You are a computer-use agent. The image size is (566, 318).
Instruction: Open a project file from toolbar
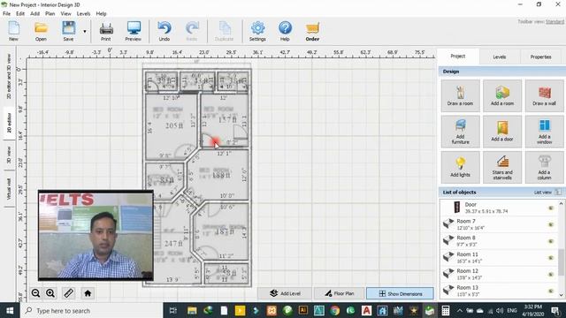click(x=41, y=31)
